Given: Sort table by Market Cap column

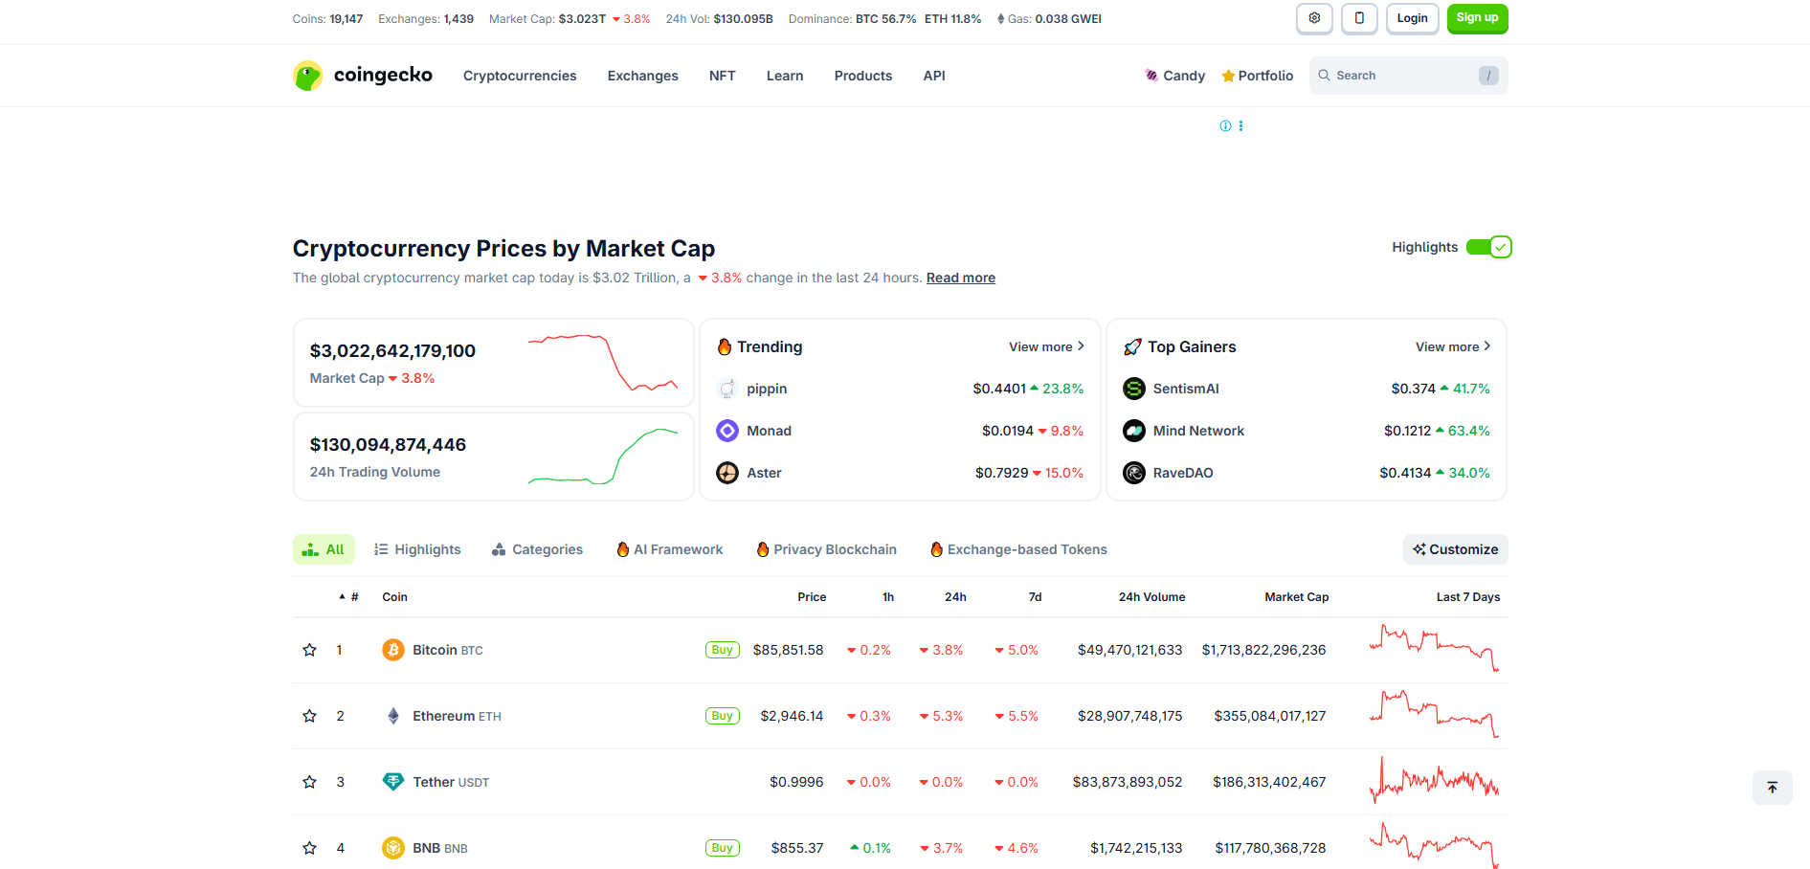Looking at the screenshot, I should pyautogui.click(x=1297, y=597).
